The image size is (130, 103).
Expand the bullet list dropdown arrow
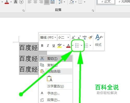click(x=81, y=45)
